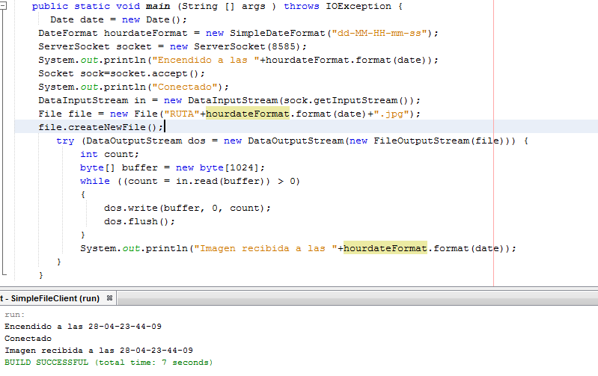
Task: Close the SimpleFileClient (run) output tab
Action: [109, 298]
